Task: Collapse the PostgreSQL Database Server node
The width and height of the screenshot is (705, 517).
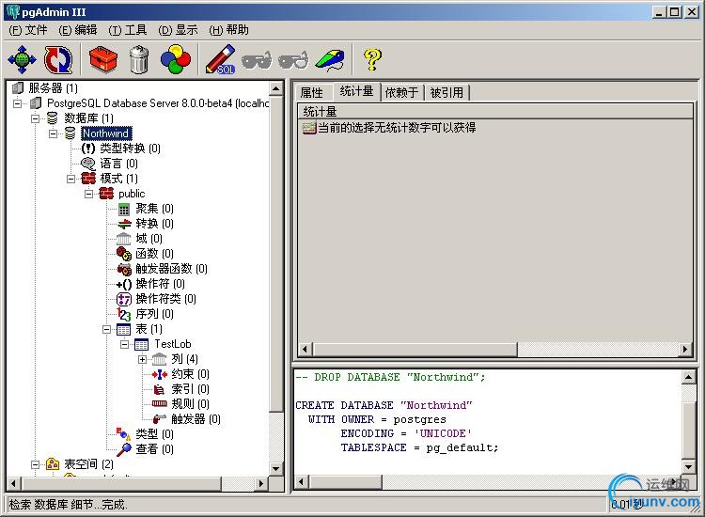Action: tap(17, 103)
